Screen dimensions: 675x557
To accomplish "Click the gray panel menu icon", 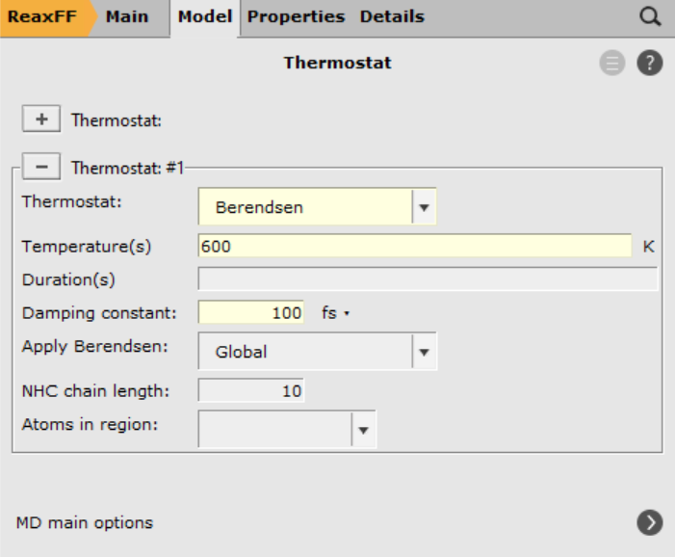I will point(611,64).
